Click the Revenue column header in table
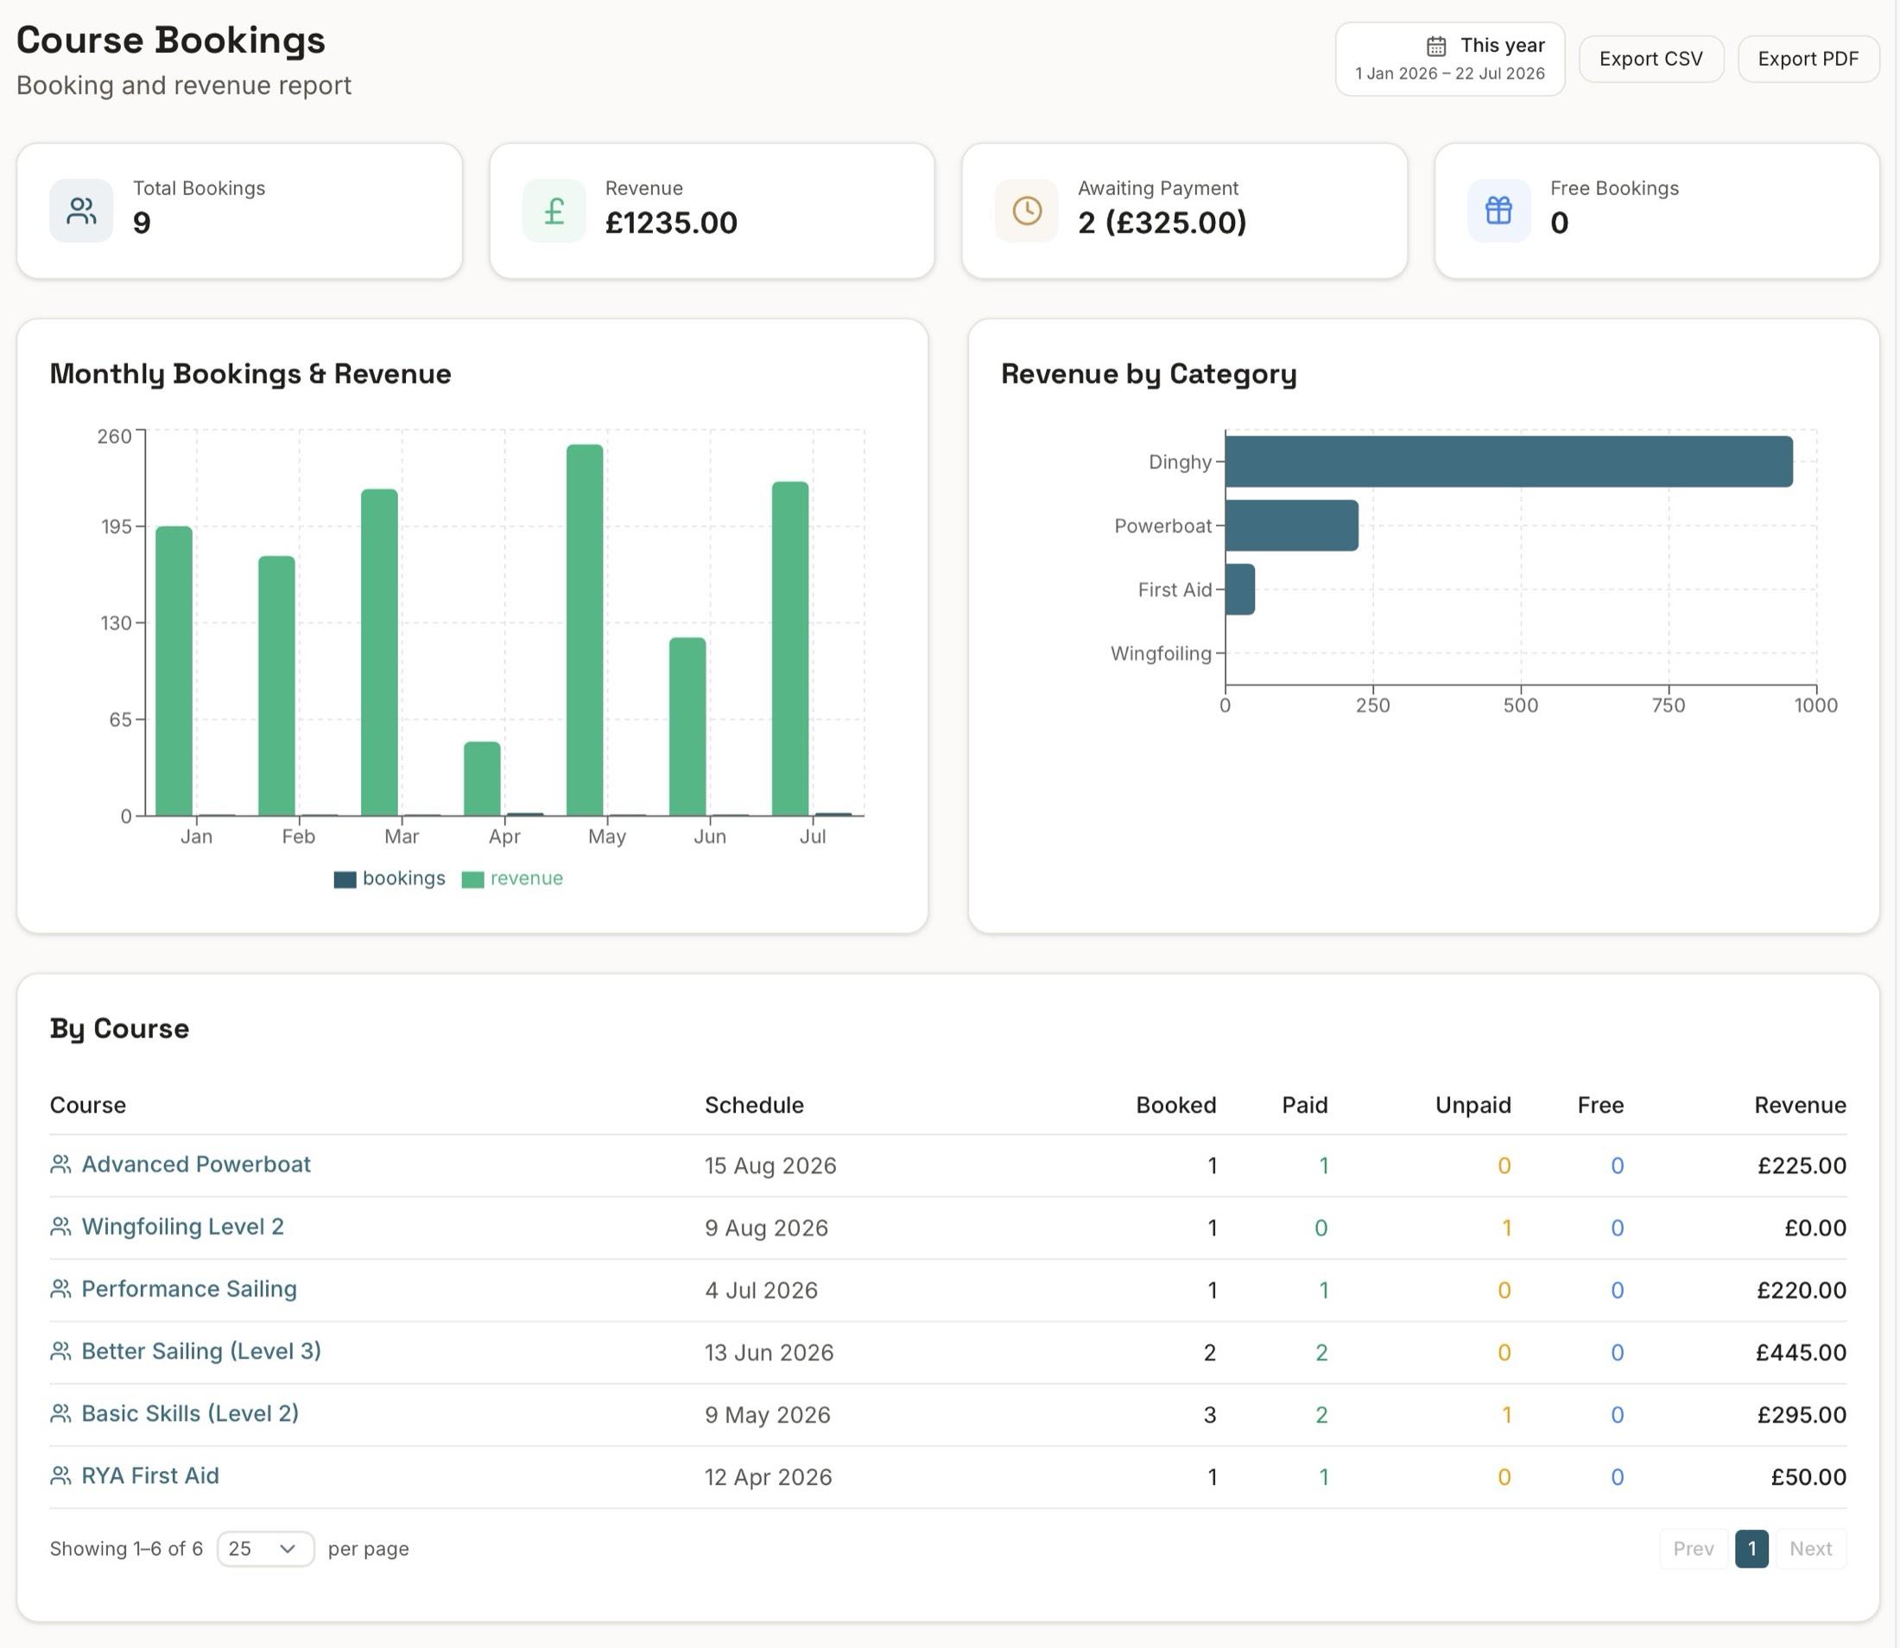The width and height of the screenshot is (1900, 1648). [x=1801, y=1105]
